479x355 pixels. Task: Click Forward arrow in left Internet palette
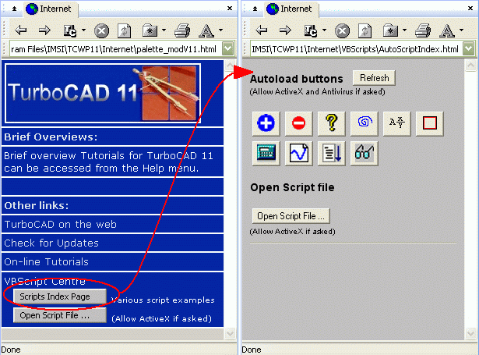[44, 30]
